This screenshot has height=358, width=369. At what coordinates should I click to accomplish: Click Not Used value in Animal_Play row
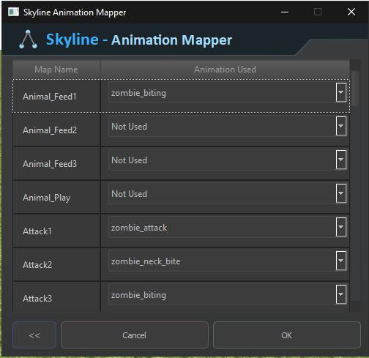129,194
